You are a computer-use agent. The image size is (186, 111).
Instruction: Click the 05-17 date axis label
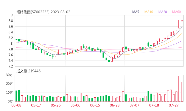click(x=36, y=105)
